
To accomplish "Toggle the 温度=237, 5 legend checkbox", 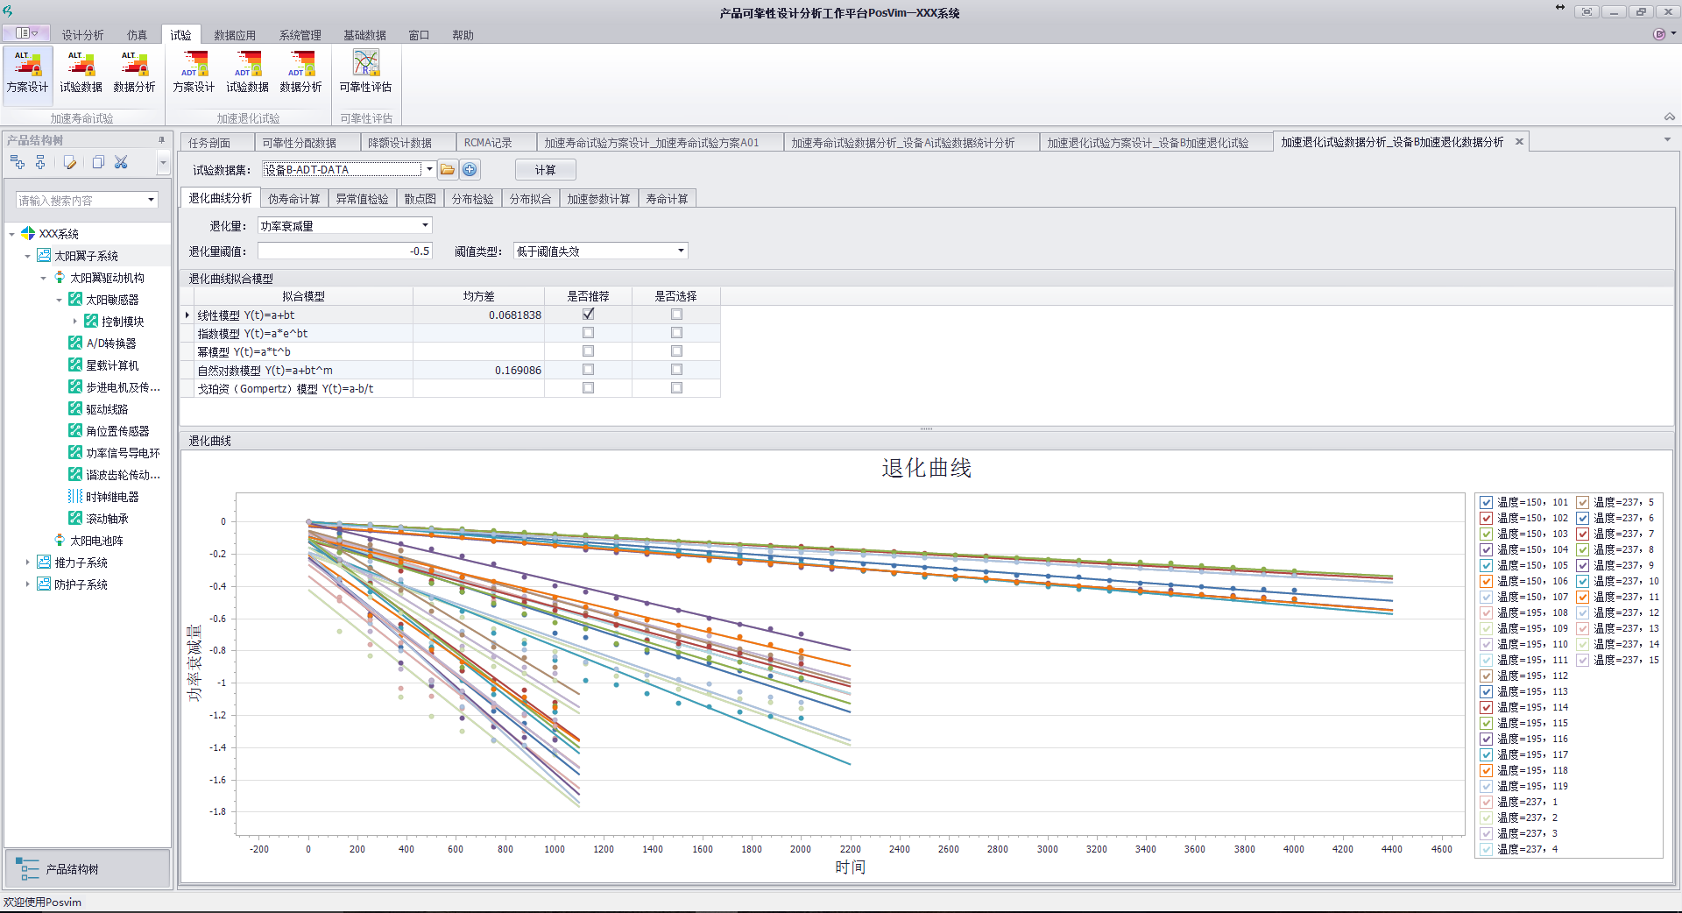I will pyautogui.click(x=1583, y=503).
